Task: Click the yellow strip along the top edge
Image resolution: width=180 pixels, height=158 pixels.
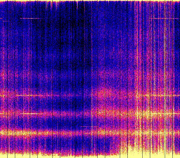Action: tap(90, 1)
